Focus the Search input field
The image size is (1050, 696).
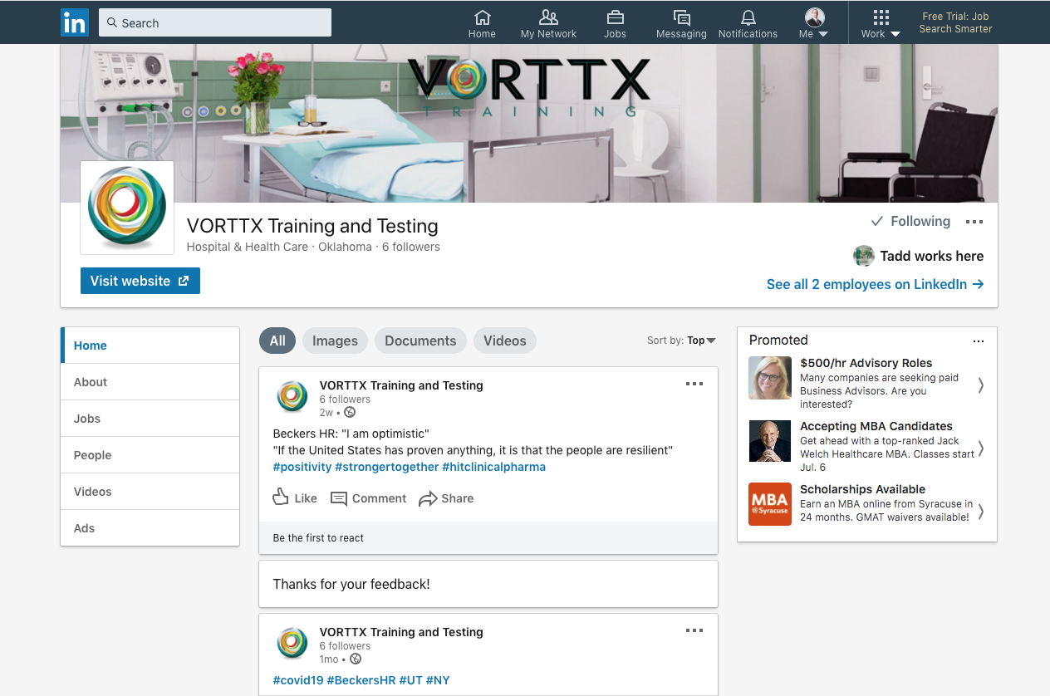[215, 22]
